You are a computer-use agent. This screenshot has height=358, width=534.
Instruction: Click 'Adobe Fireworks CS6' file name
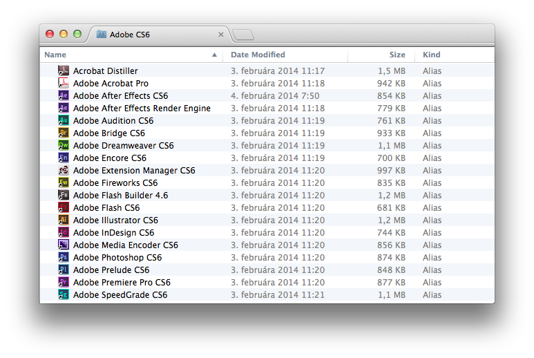[115, 182]
